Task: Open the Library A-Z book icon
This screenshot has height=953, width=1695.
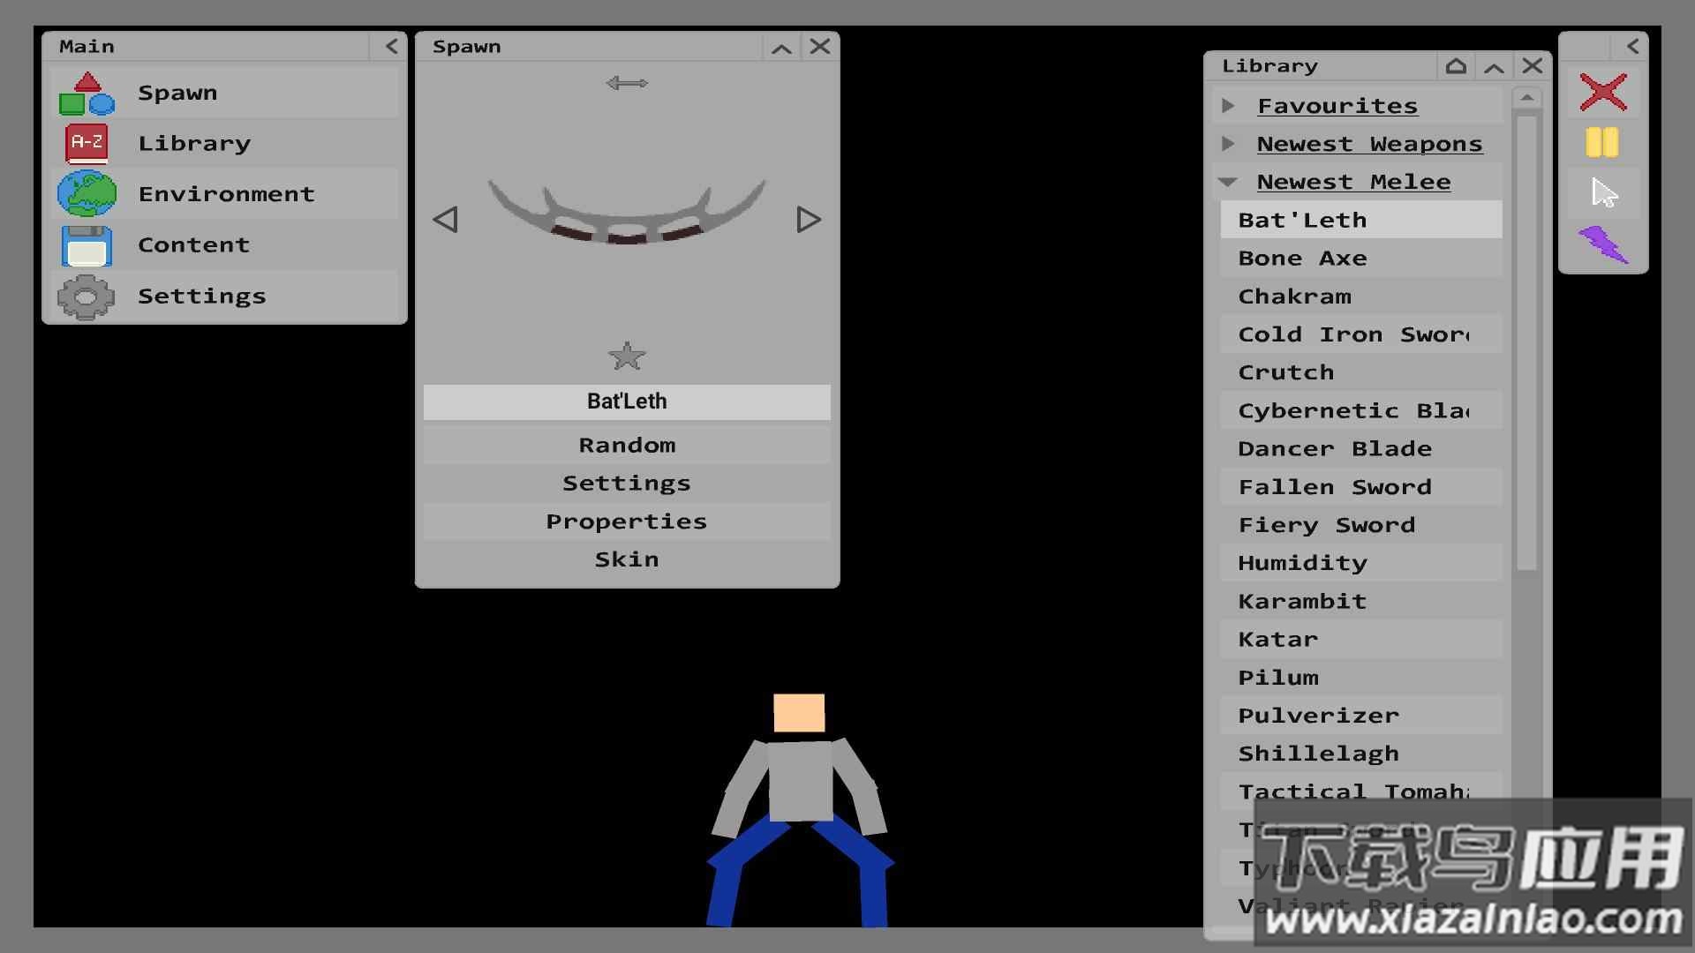Action: (x=87, y=143)
